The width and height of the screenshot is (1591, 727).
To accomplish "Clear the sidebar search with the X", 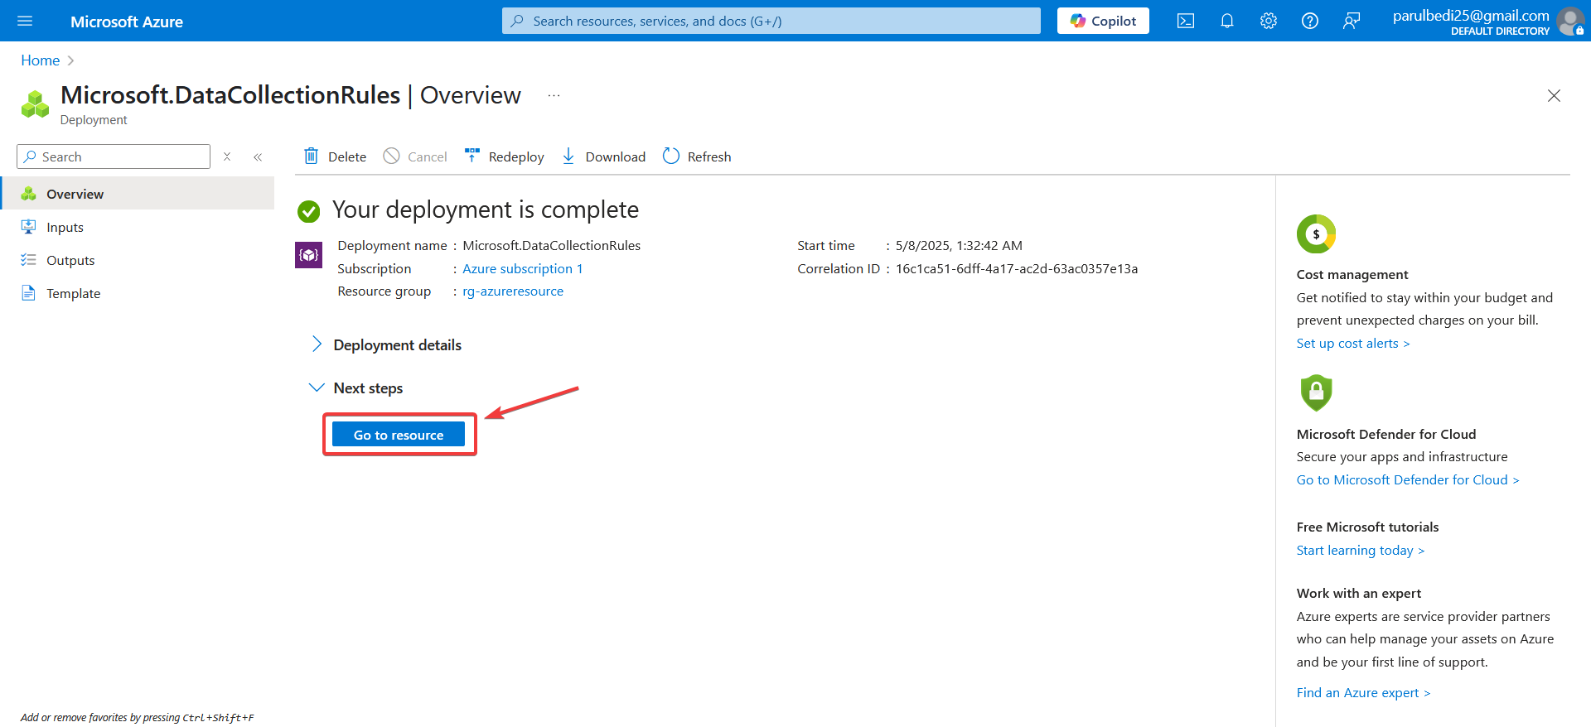I will coord(227,156).
